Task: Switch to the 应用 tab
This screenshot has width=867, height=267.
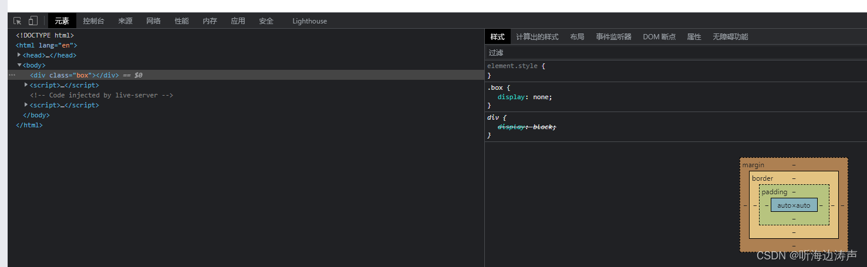Action: tap(238, 21)
